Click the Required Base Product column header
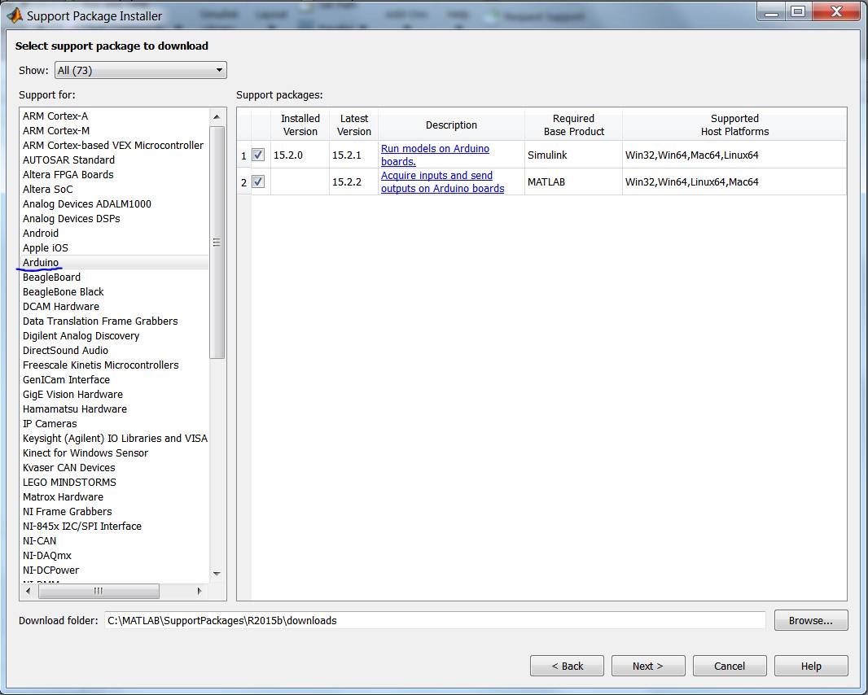Viewport: 868px width, 695px height. (x=573, y=125)
